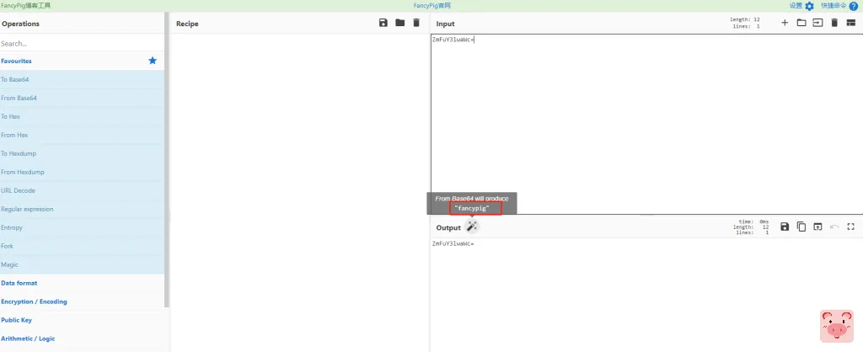Click the output text ZmFuY3lwaWc=
The width and height of the screenshot is (863, 352).
(453, 243)
